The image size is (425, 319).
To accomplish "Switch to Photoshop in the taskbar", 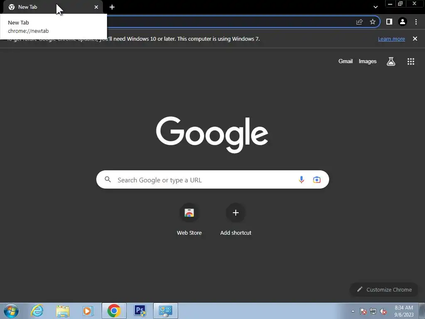I will pos(140,311).
